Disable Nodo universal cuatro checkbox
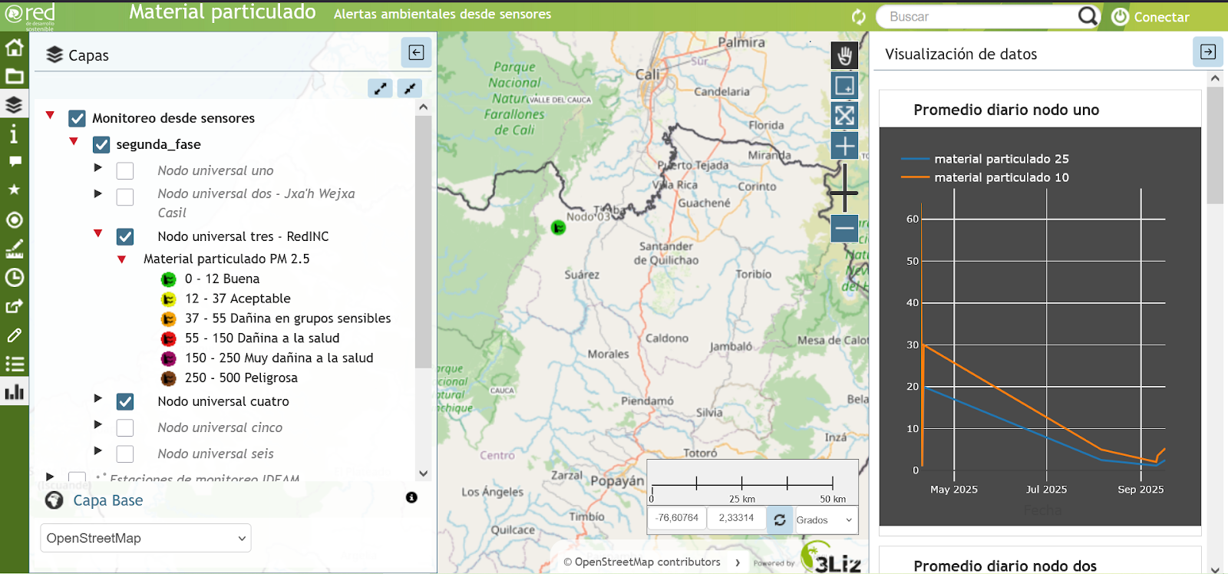The image size is (1228, 574). pos(125,401)
